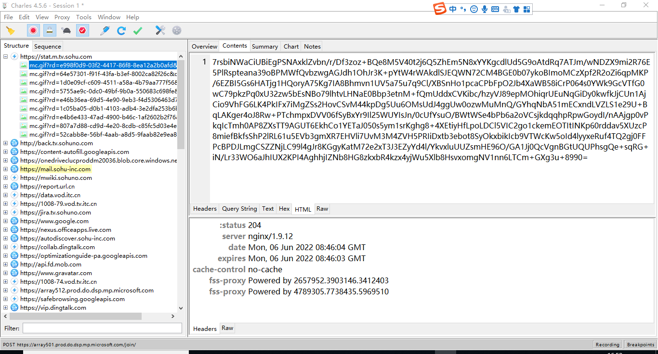Click the cache-control value no-cache
This screenshot has width=658, height=354.
[x=265, y=269]
